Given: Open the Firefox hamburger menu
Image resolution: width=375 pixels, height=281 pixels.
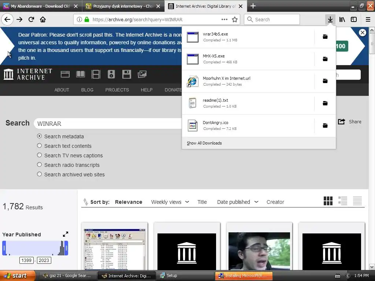Looking at the screenshot, I should pos(368,19).
